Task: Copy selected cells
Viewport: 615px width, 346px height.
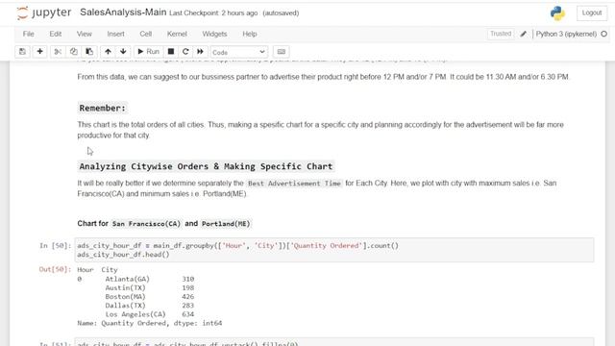Action: [73, 52]
